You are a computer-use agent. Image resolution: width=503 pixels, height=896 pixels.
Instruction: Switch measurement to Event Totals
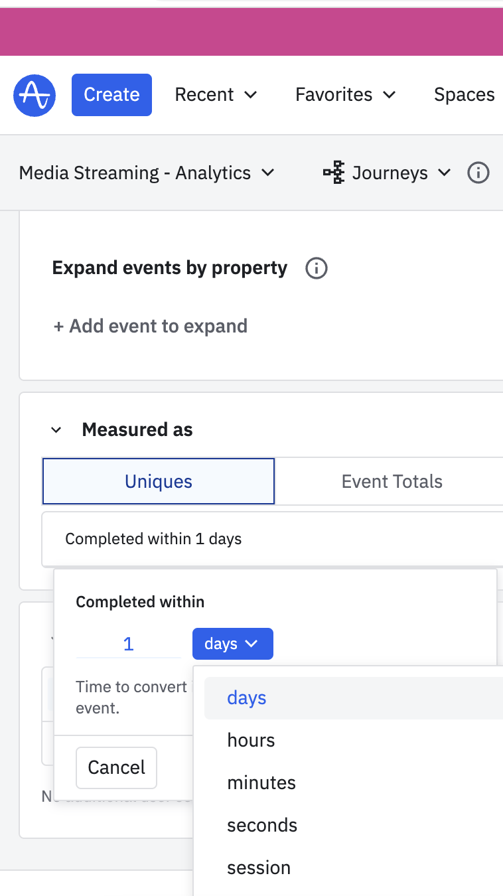392,482
